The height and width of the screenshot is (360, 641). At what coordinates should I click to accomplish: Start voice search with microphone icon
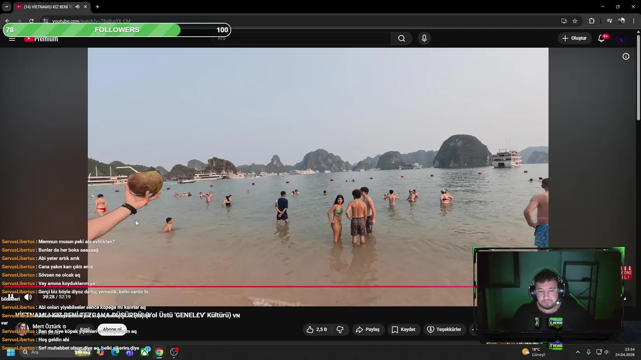[424, 38]
